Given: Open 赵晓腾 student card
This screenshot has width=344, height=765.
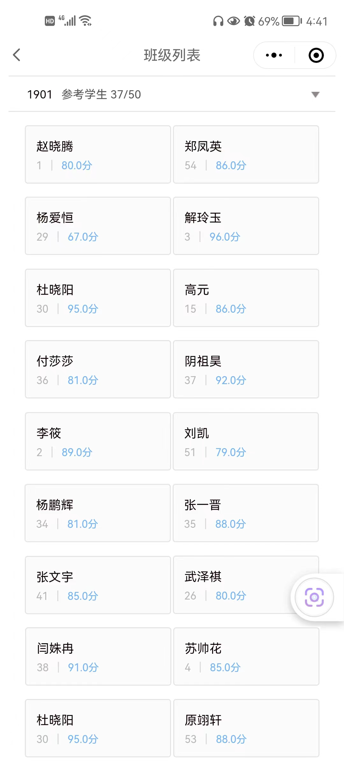Looking at the screenshot, I should pos(98,155).
